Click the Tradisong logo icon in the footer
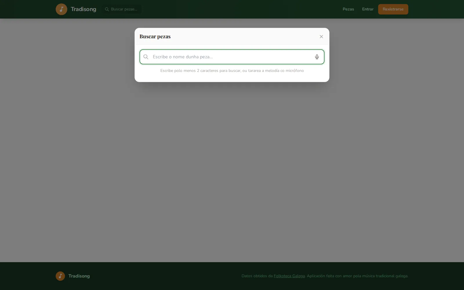 click(x=60, y=276)
